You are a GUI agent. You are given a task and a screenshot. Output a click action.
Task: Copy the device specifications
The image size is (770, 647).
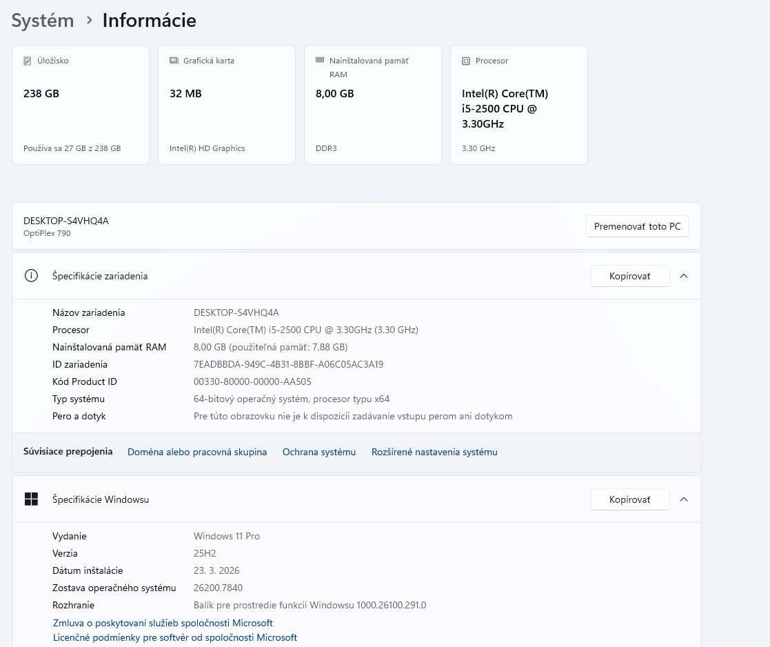pyautogui.click(x=630, y=276)
